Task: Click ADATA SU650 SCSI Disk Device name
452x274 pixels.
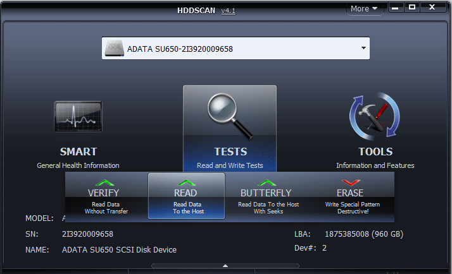Action: [x=119, y=250]
